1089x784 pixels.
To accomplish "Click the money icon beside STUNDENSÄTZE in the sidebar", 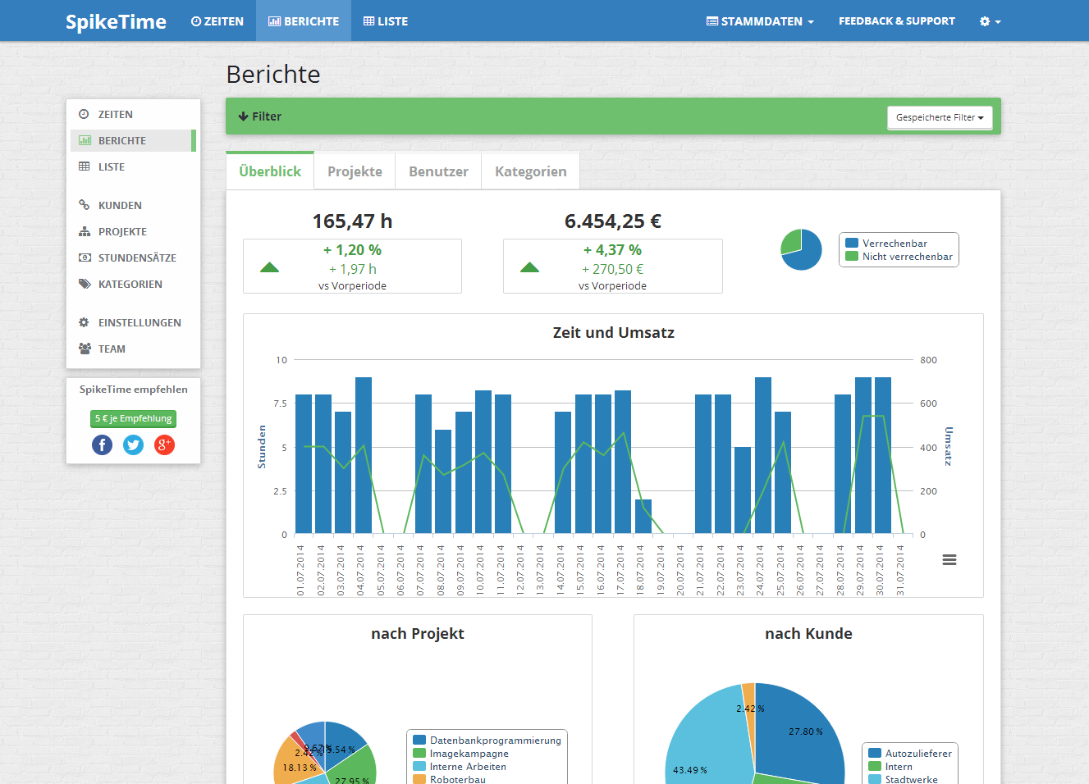I will click(x=85, y=258).
